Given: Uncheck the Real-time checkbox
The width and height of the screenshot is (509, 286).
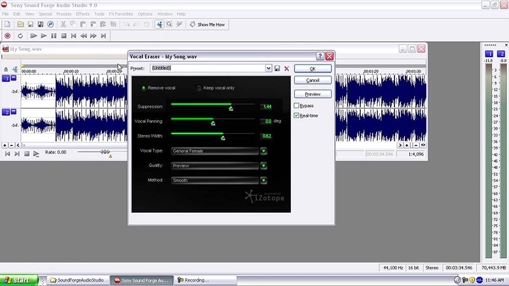Looking at the screenshot, I should click(296, 116).
